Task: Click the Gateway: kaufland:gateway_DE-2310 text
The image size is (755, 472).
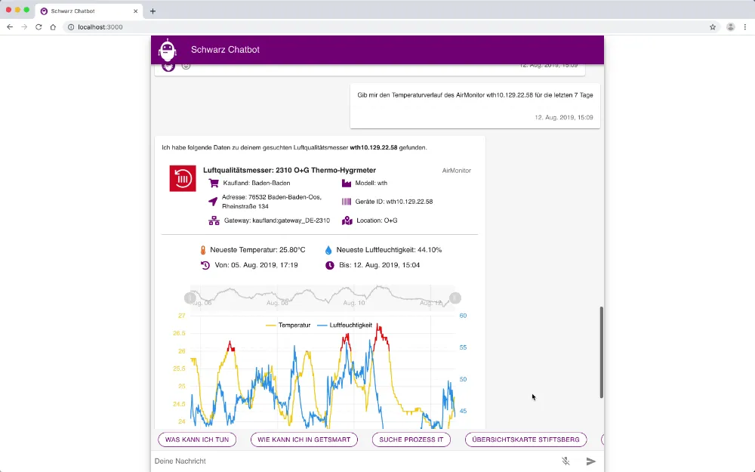Action: 277,221
